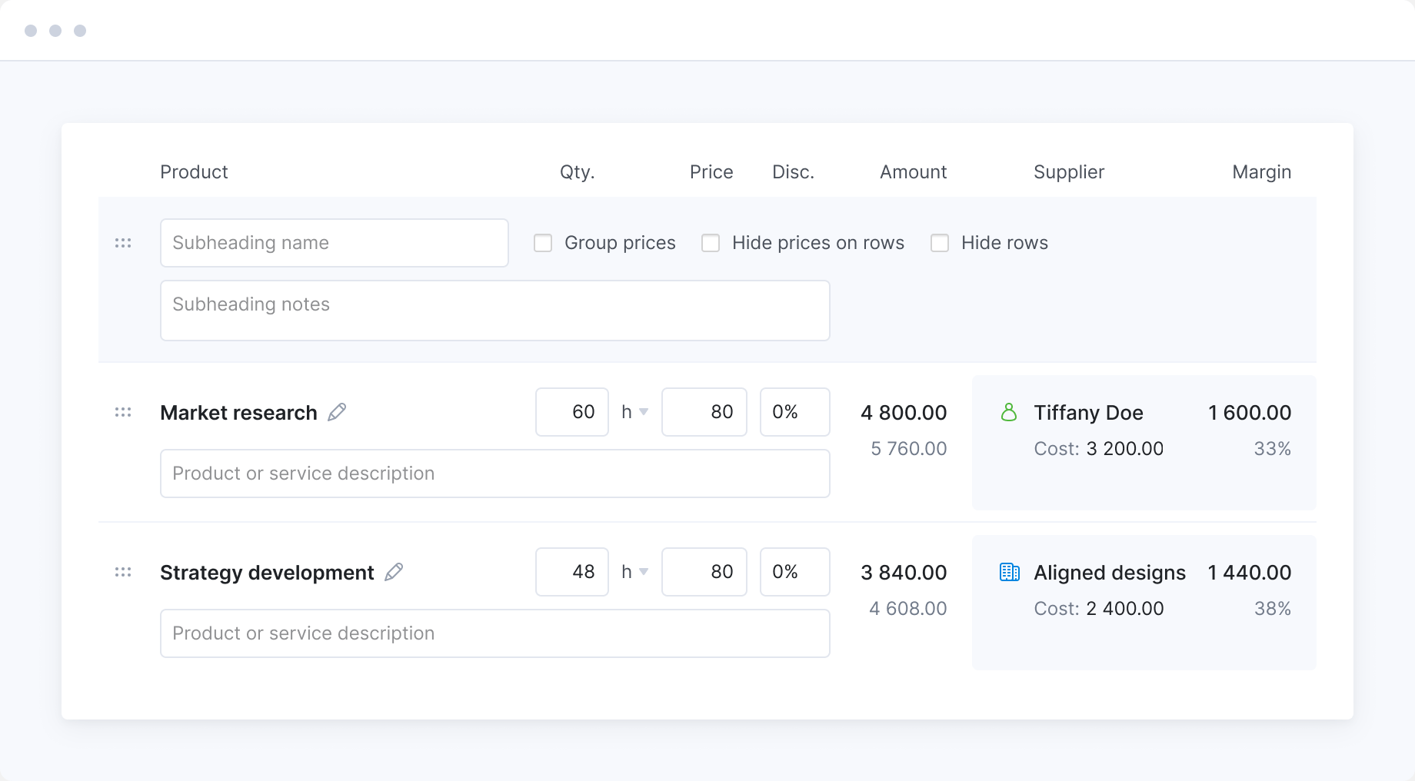Open unit dropdown for Market research
Image resolution: width=1415 pixels, height=781 pixels.
(635, 412)
